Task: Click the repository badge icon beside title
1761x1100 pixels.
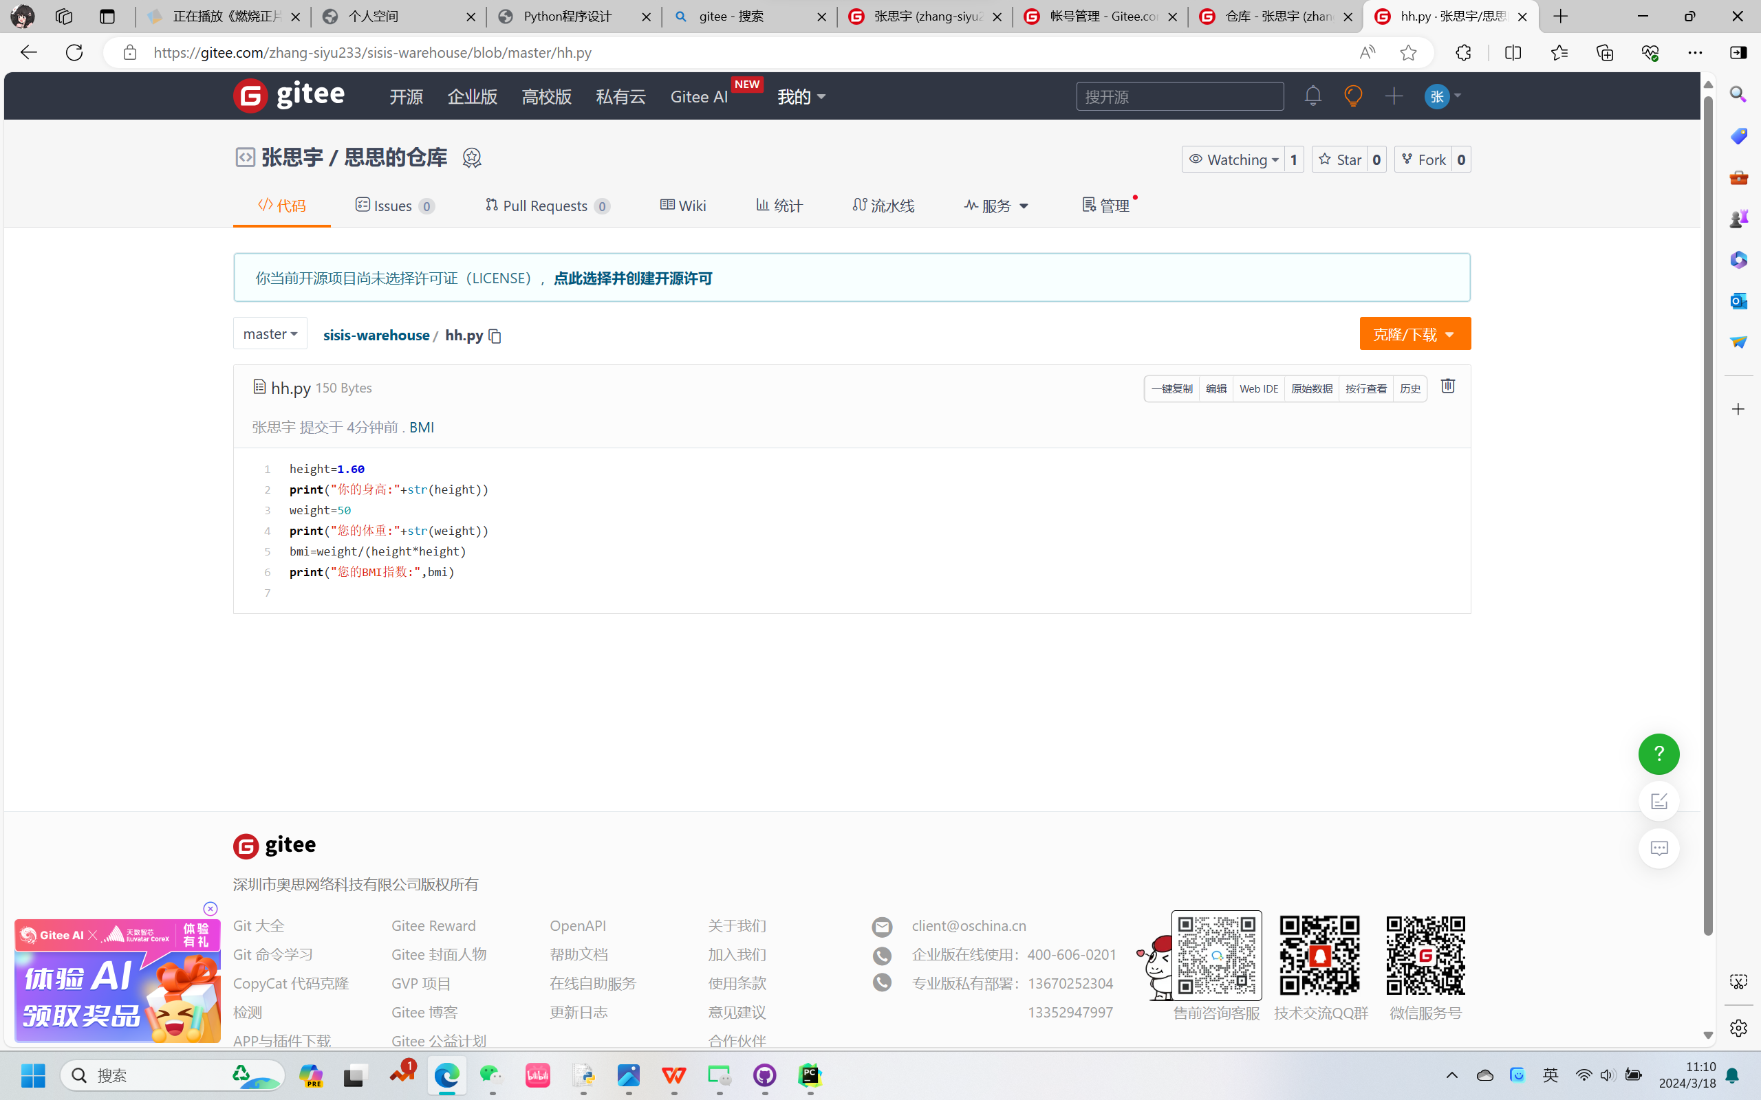Action: point(471,158)
